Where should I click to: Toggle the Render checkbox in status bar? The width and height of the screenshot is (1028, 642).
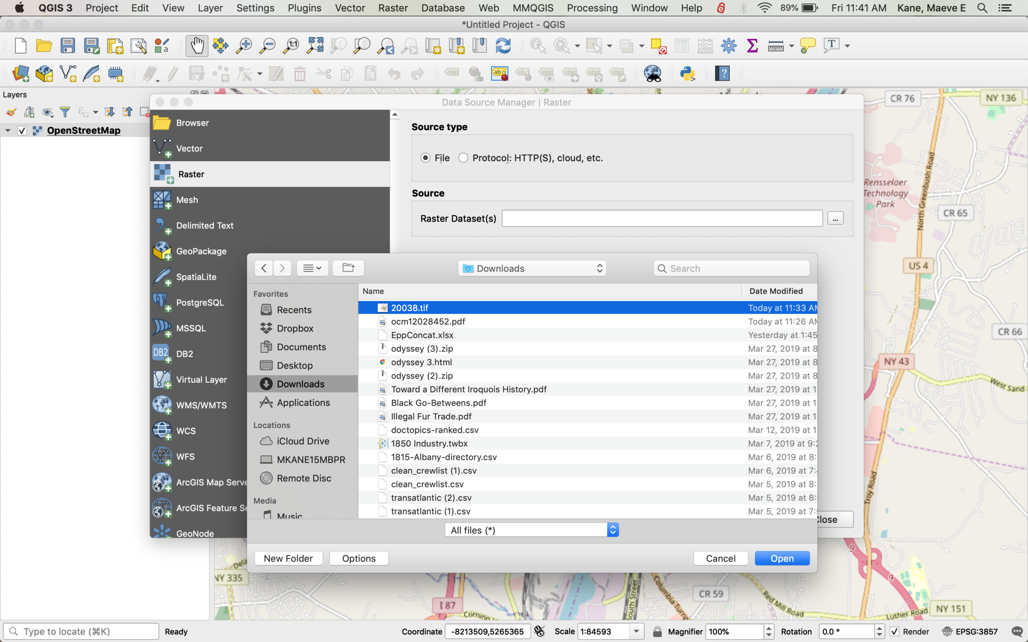point(895,632)
